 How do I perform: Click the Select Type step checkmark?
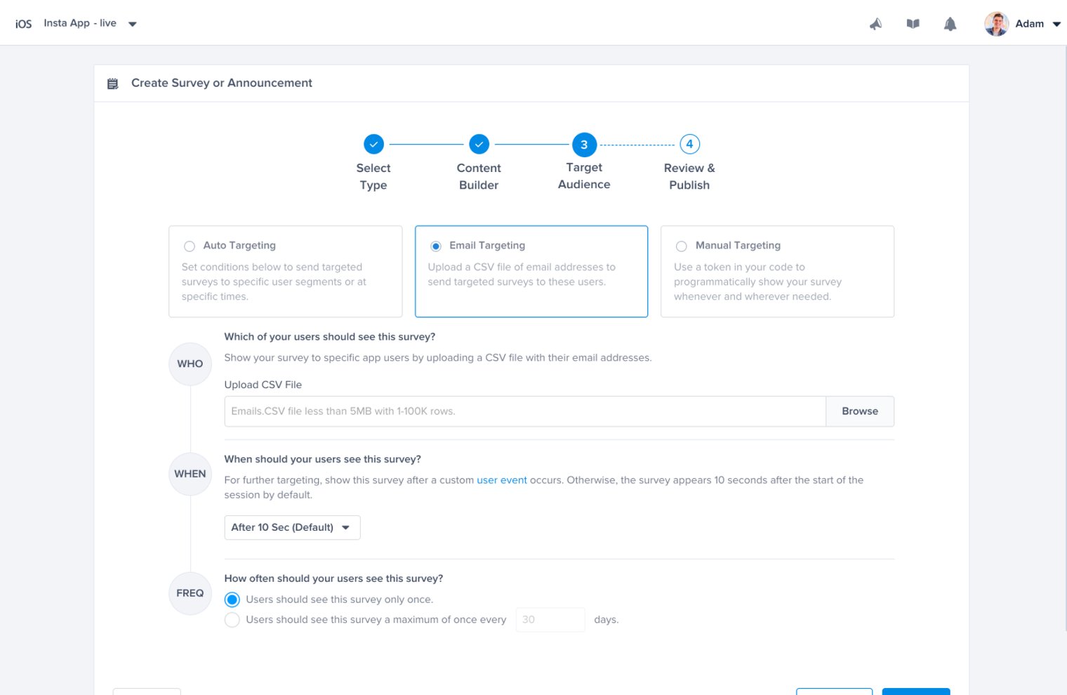pyautogui.click(x=373, y=144)
